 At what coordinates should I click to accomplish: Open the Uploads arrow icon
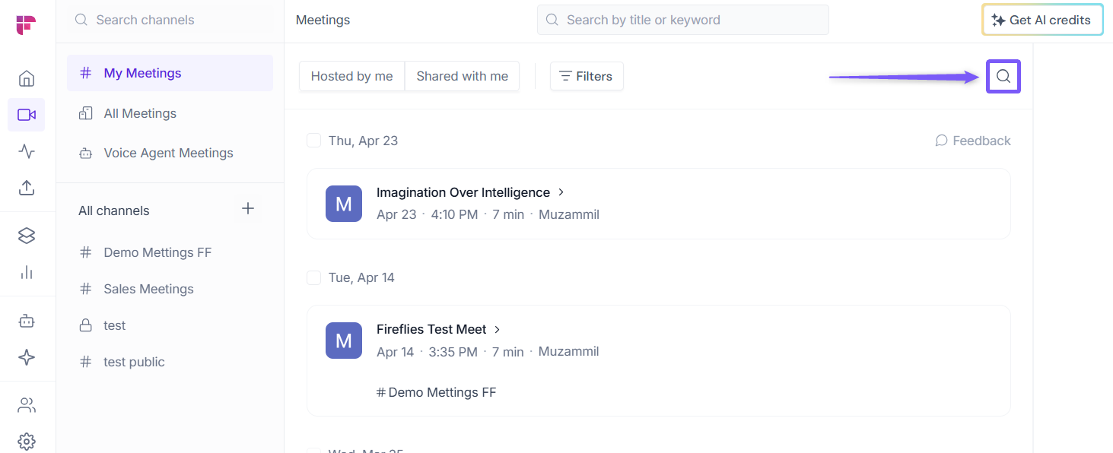(27, 188)
